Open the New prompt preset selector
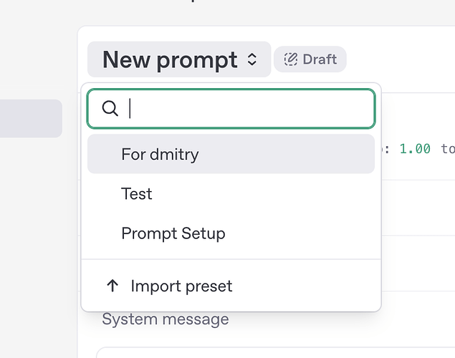The height and width of the screenshot is (358, 455). tap(179, 59)
